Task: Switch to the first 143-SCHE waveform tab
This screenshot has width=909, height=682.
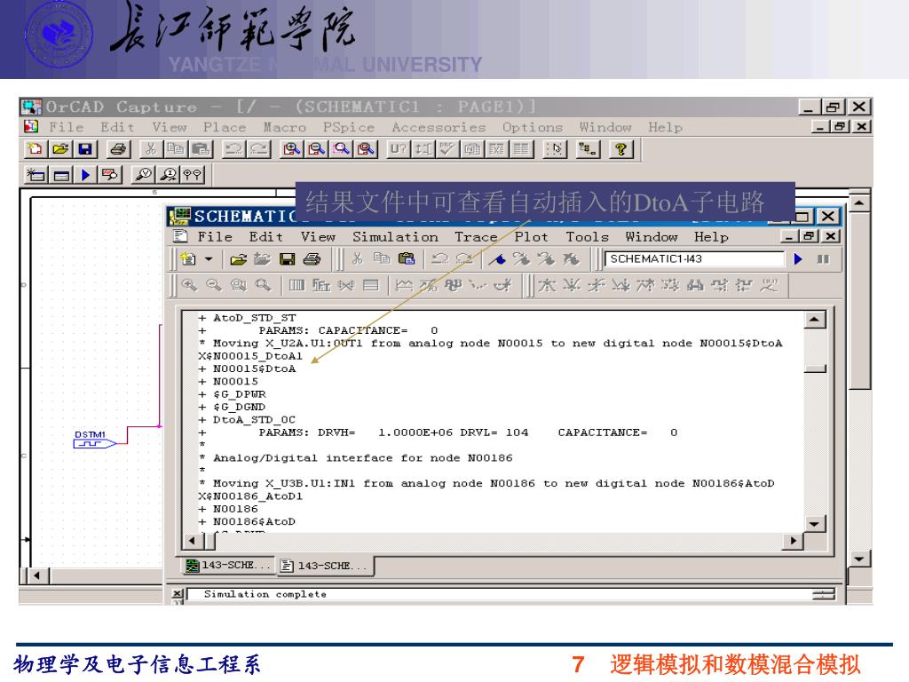Action: point(228,565)
